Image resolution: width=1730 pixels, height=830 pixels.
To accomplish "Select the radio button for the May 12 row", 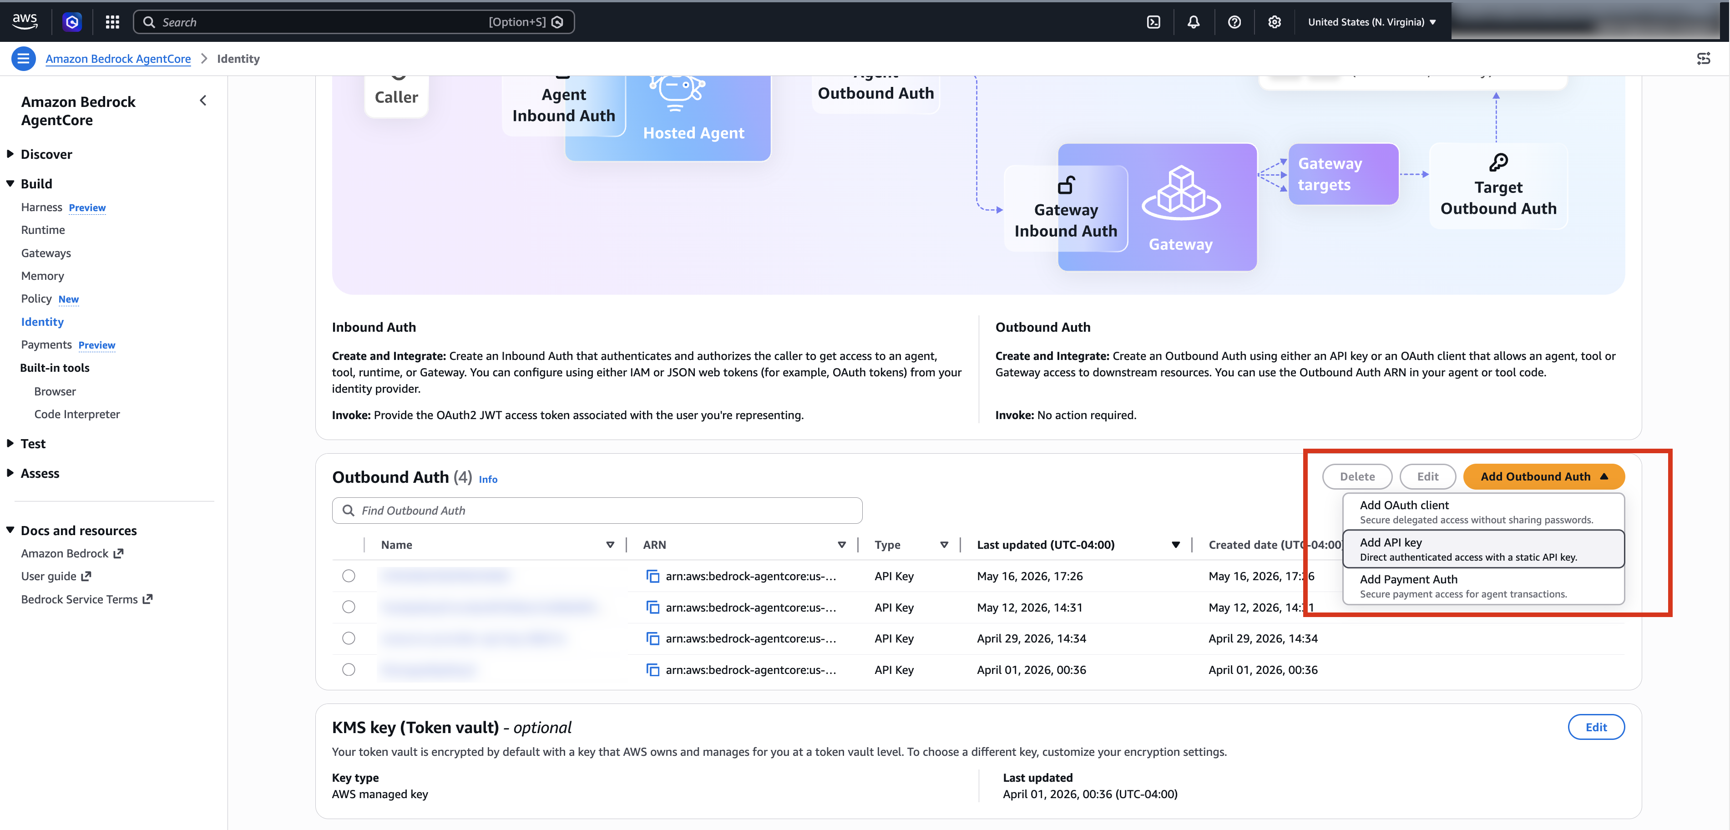I will tap(349, 607).
